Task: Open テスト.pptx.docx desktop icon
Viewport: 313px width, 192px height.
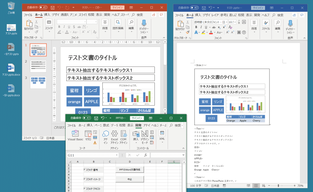Action: click(x=11, y=70)
